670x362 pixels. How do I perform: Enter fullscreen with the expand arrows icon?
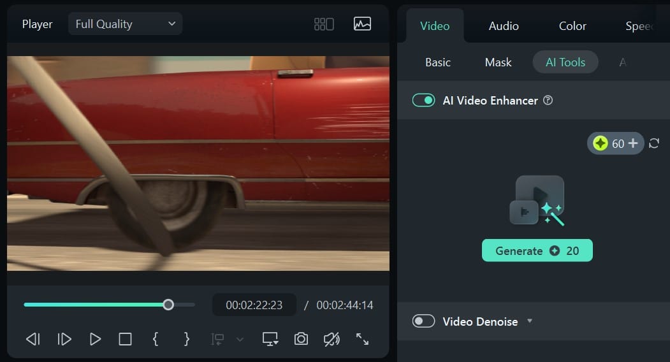pyautogui.click(x=362, y=339)
